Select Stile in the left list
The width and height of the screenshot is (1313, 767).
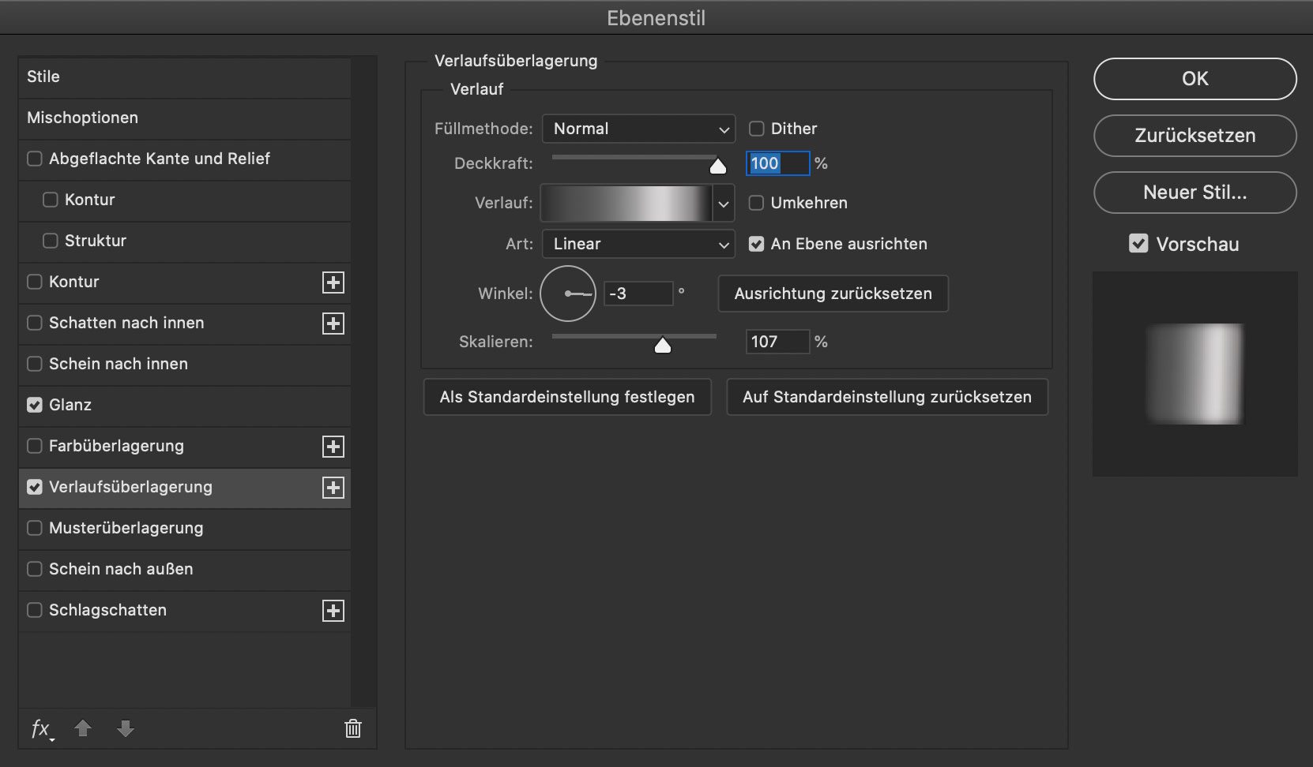[x=184, y=77]
